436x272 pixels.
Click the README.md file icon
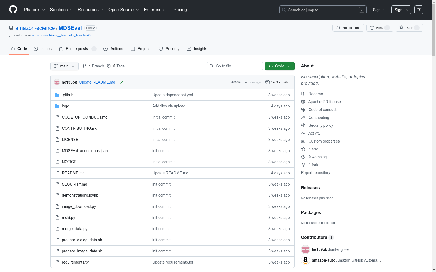coord(57,173)
